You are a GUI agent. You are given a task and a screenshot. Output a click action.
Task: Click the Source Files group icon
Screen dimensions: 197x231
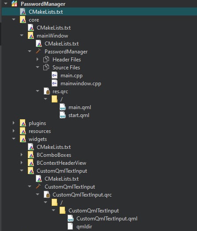coord(46,67)
